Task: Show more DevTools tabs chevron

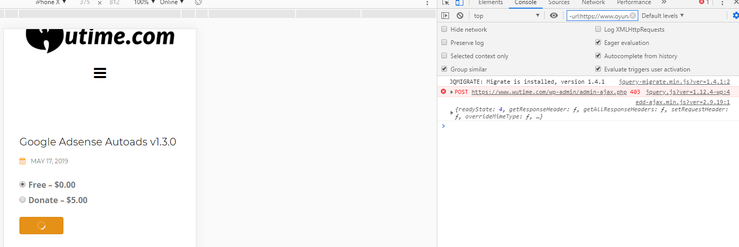Action: pyautogui.click(x=664, y=3)
